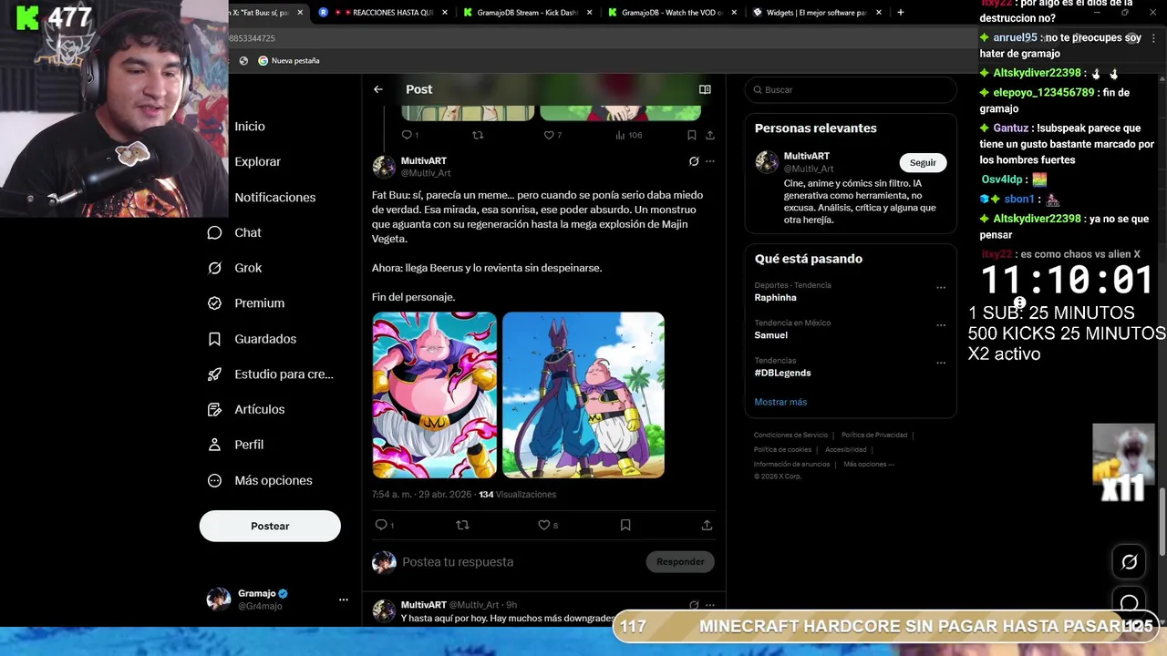Open Más opciones in the sidebar
Screen dimensions: 1167x656
point(260,480)
